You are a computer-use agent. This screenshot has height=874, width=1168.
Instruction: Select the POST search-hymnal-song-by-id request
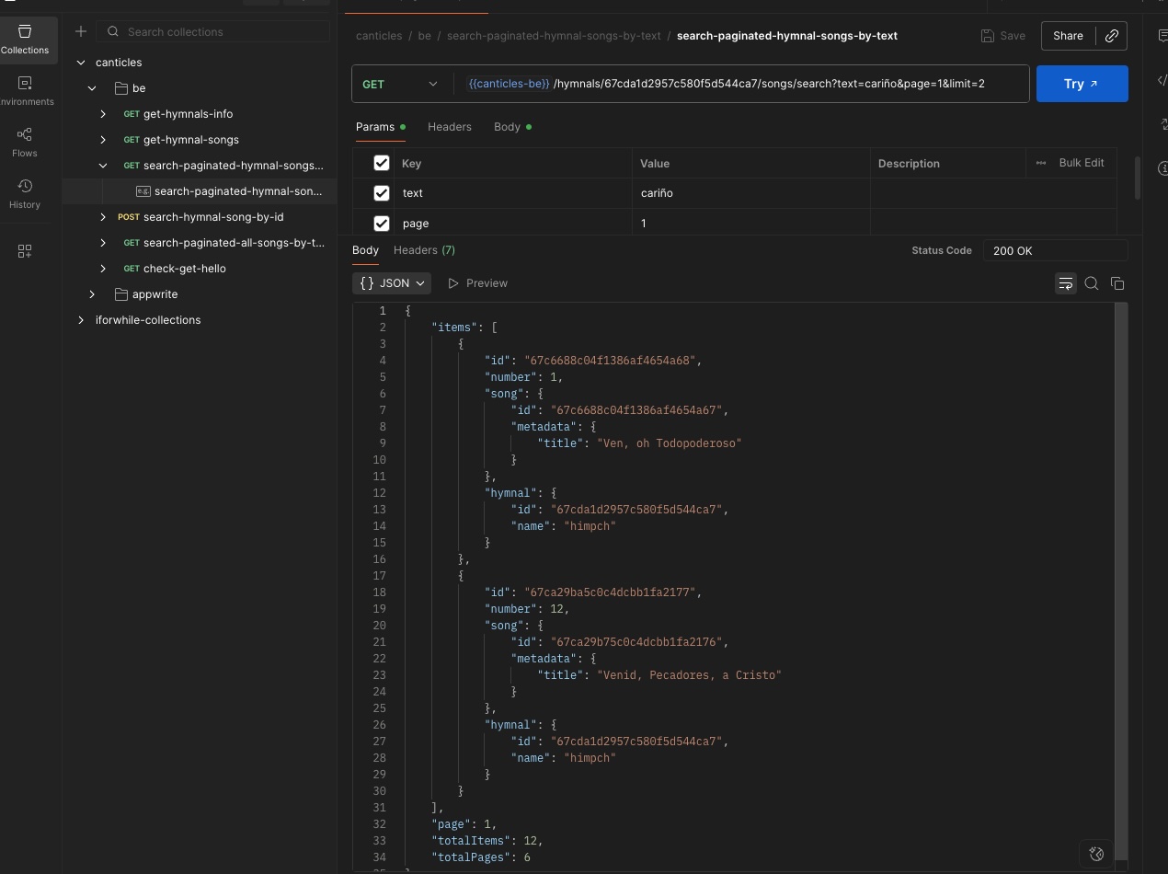(200, 217)
